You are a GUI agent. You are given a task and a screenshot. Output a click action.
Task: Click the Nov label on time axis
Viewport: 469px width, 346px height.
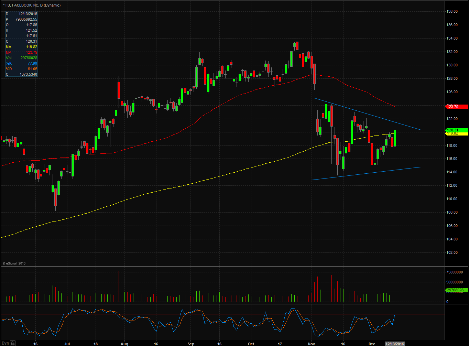click(312, 344)
